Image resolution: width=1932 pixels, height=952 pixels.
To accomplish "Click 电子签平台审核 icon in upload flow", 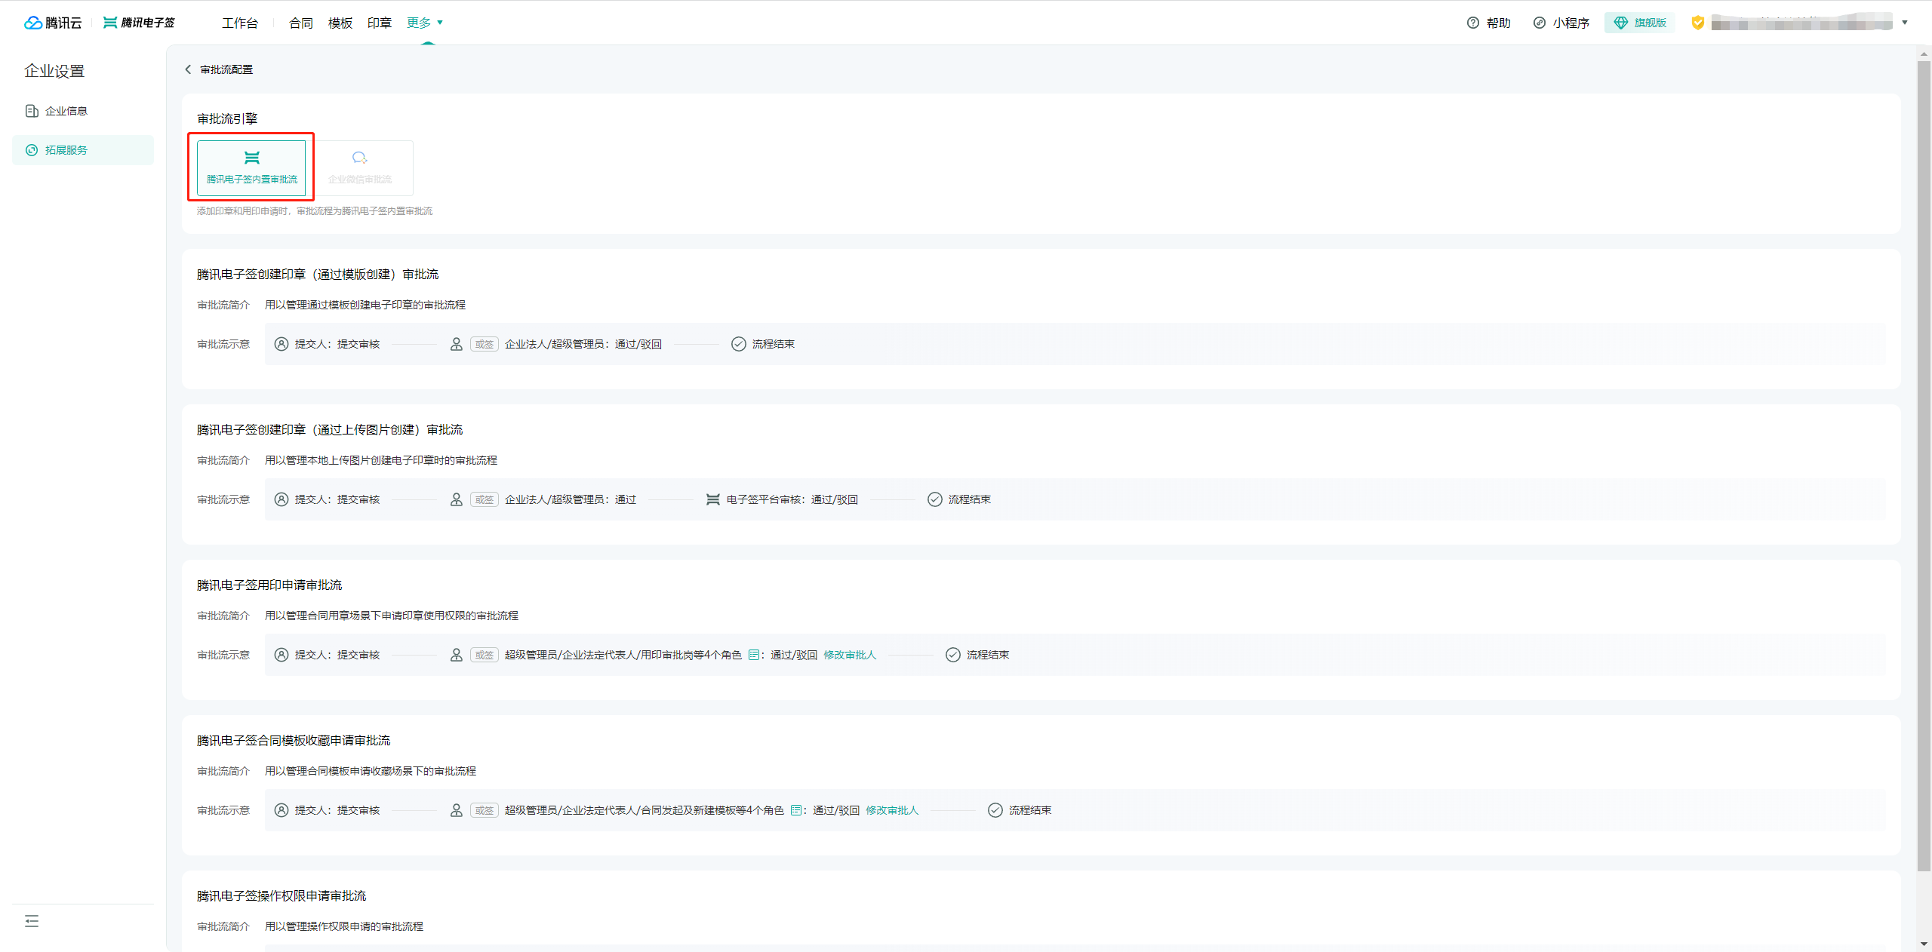I will coord(713,499).
